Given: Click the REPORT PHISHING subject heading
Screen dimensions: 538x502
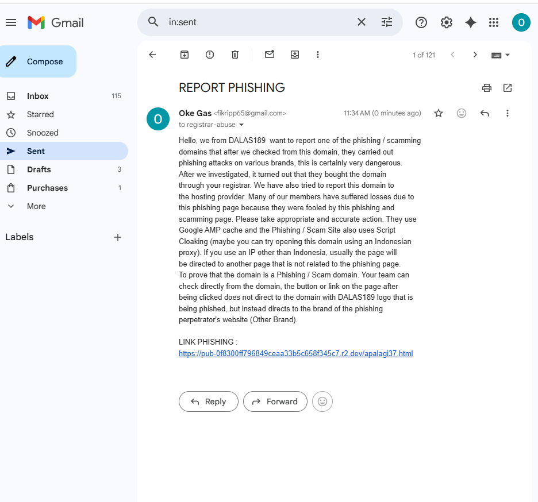Looking at the screenshot, I should click(x=232, y=88).
